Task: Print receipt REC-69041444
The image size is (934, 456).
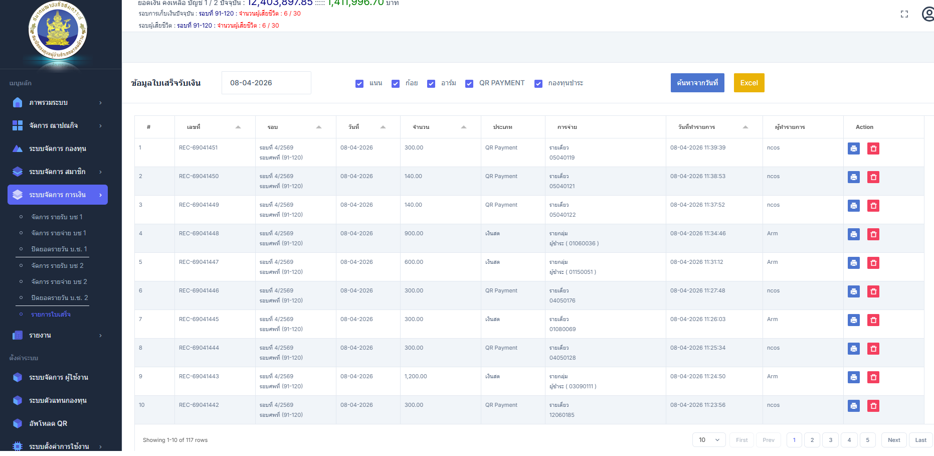Action: click(854, 349)
